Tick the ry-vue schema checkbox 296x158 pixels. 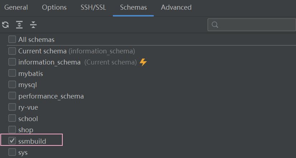[13, 107]
